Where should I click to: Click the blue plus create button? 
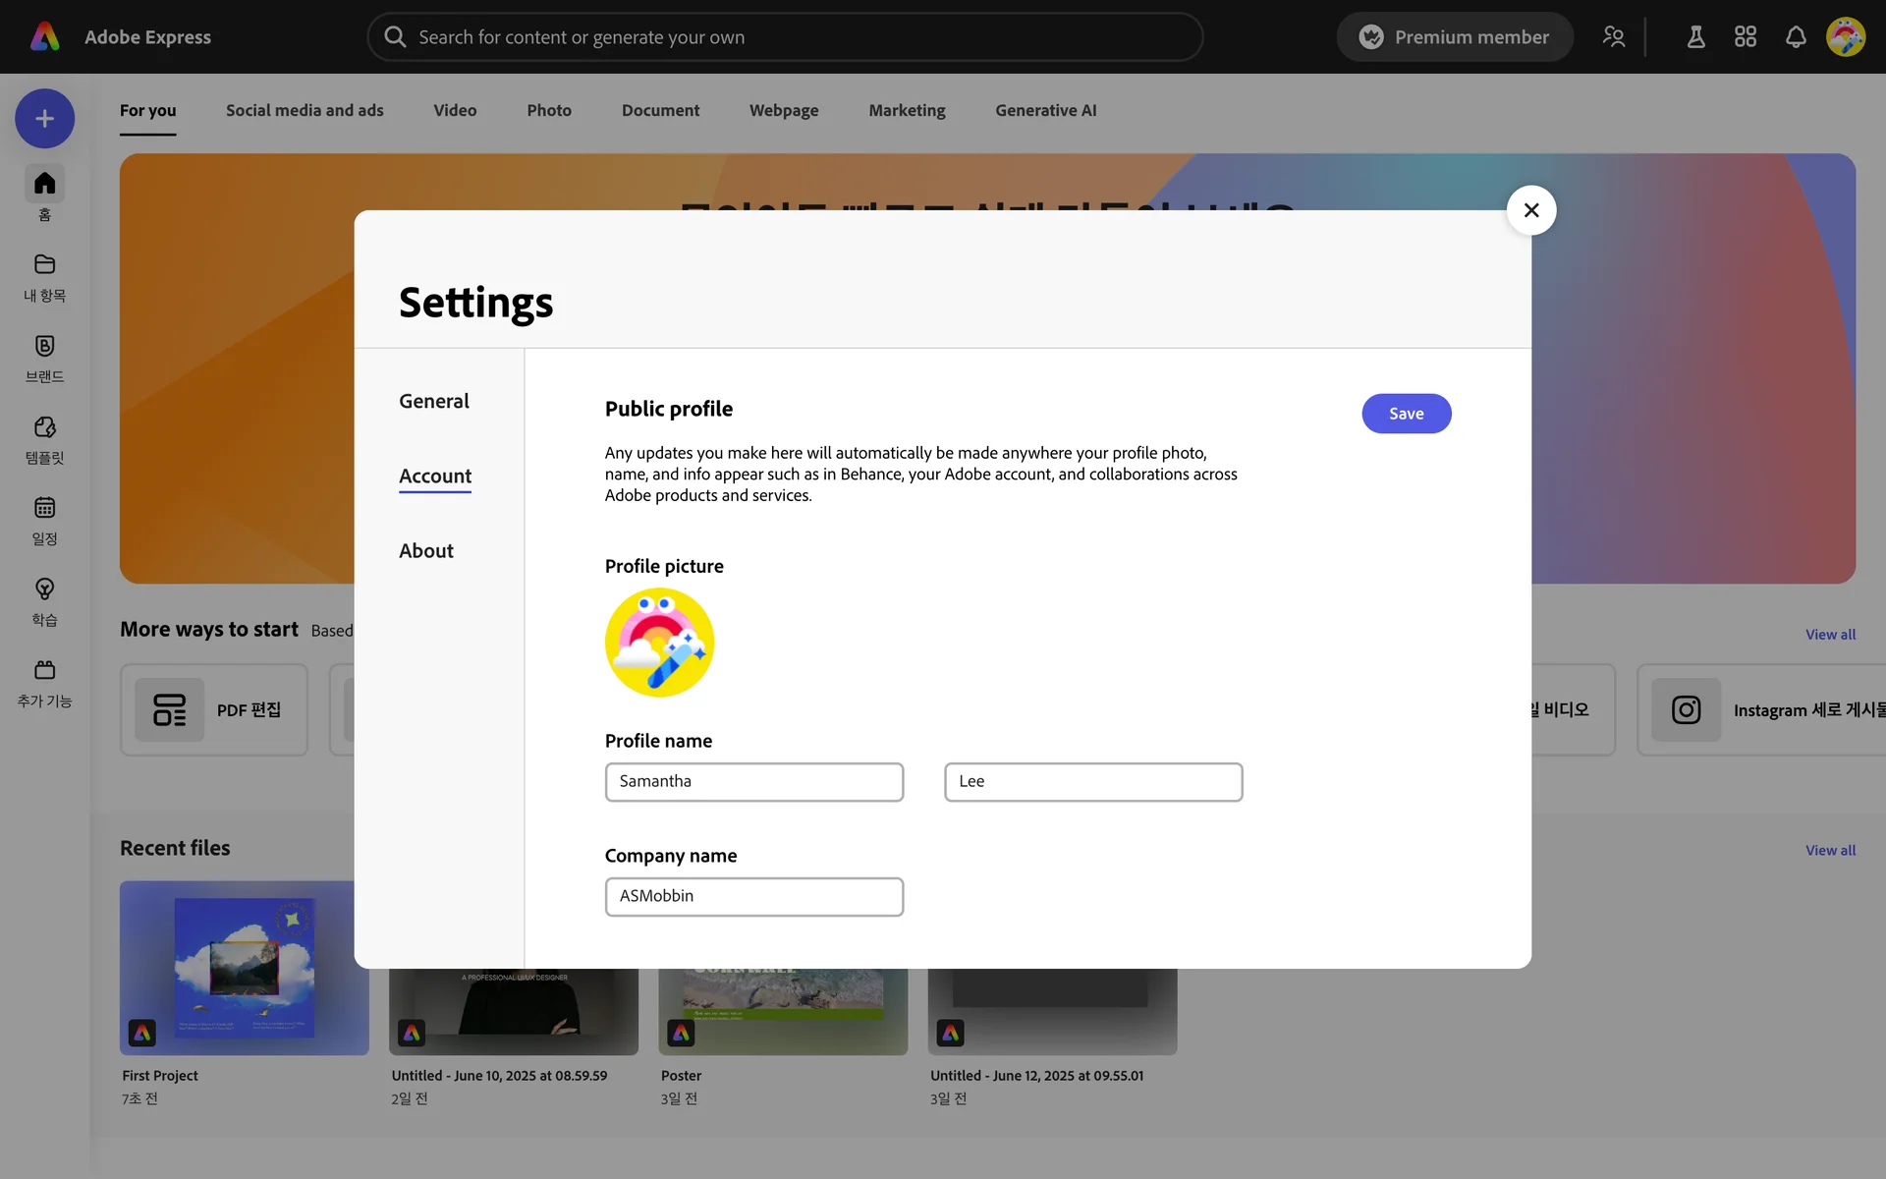(44, 119)
